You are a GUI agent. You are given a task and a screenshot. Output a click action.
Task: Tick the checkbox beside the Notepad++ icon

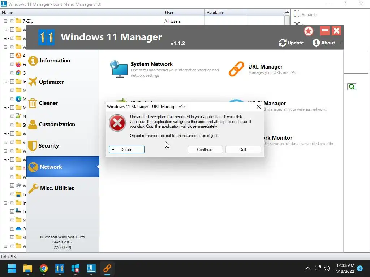point(12,116)
